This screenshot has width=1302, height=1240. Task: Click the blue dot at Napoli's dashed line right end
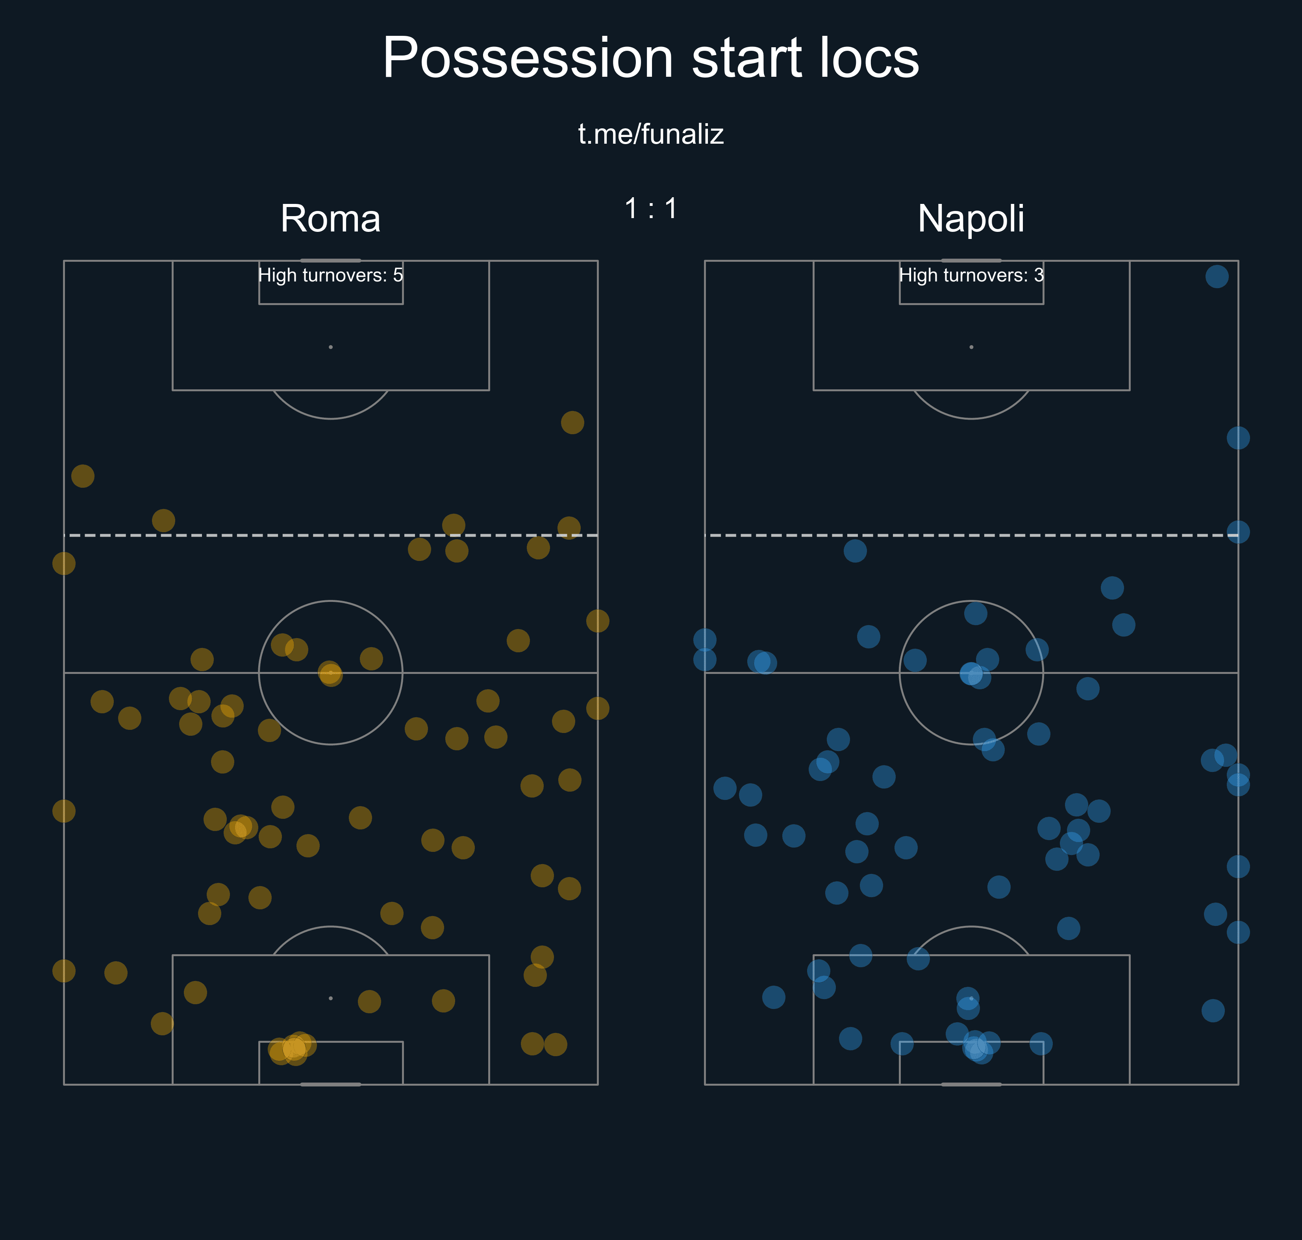click(1238, 531)
